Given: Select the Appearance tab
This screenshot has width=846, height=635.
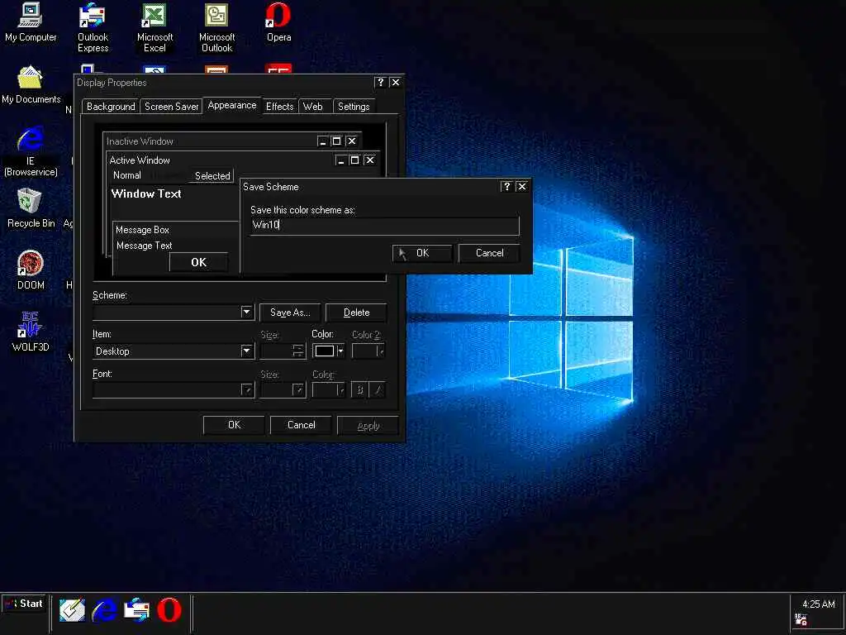Looking at the screenshot, I should tap(232, 105).
